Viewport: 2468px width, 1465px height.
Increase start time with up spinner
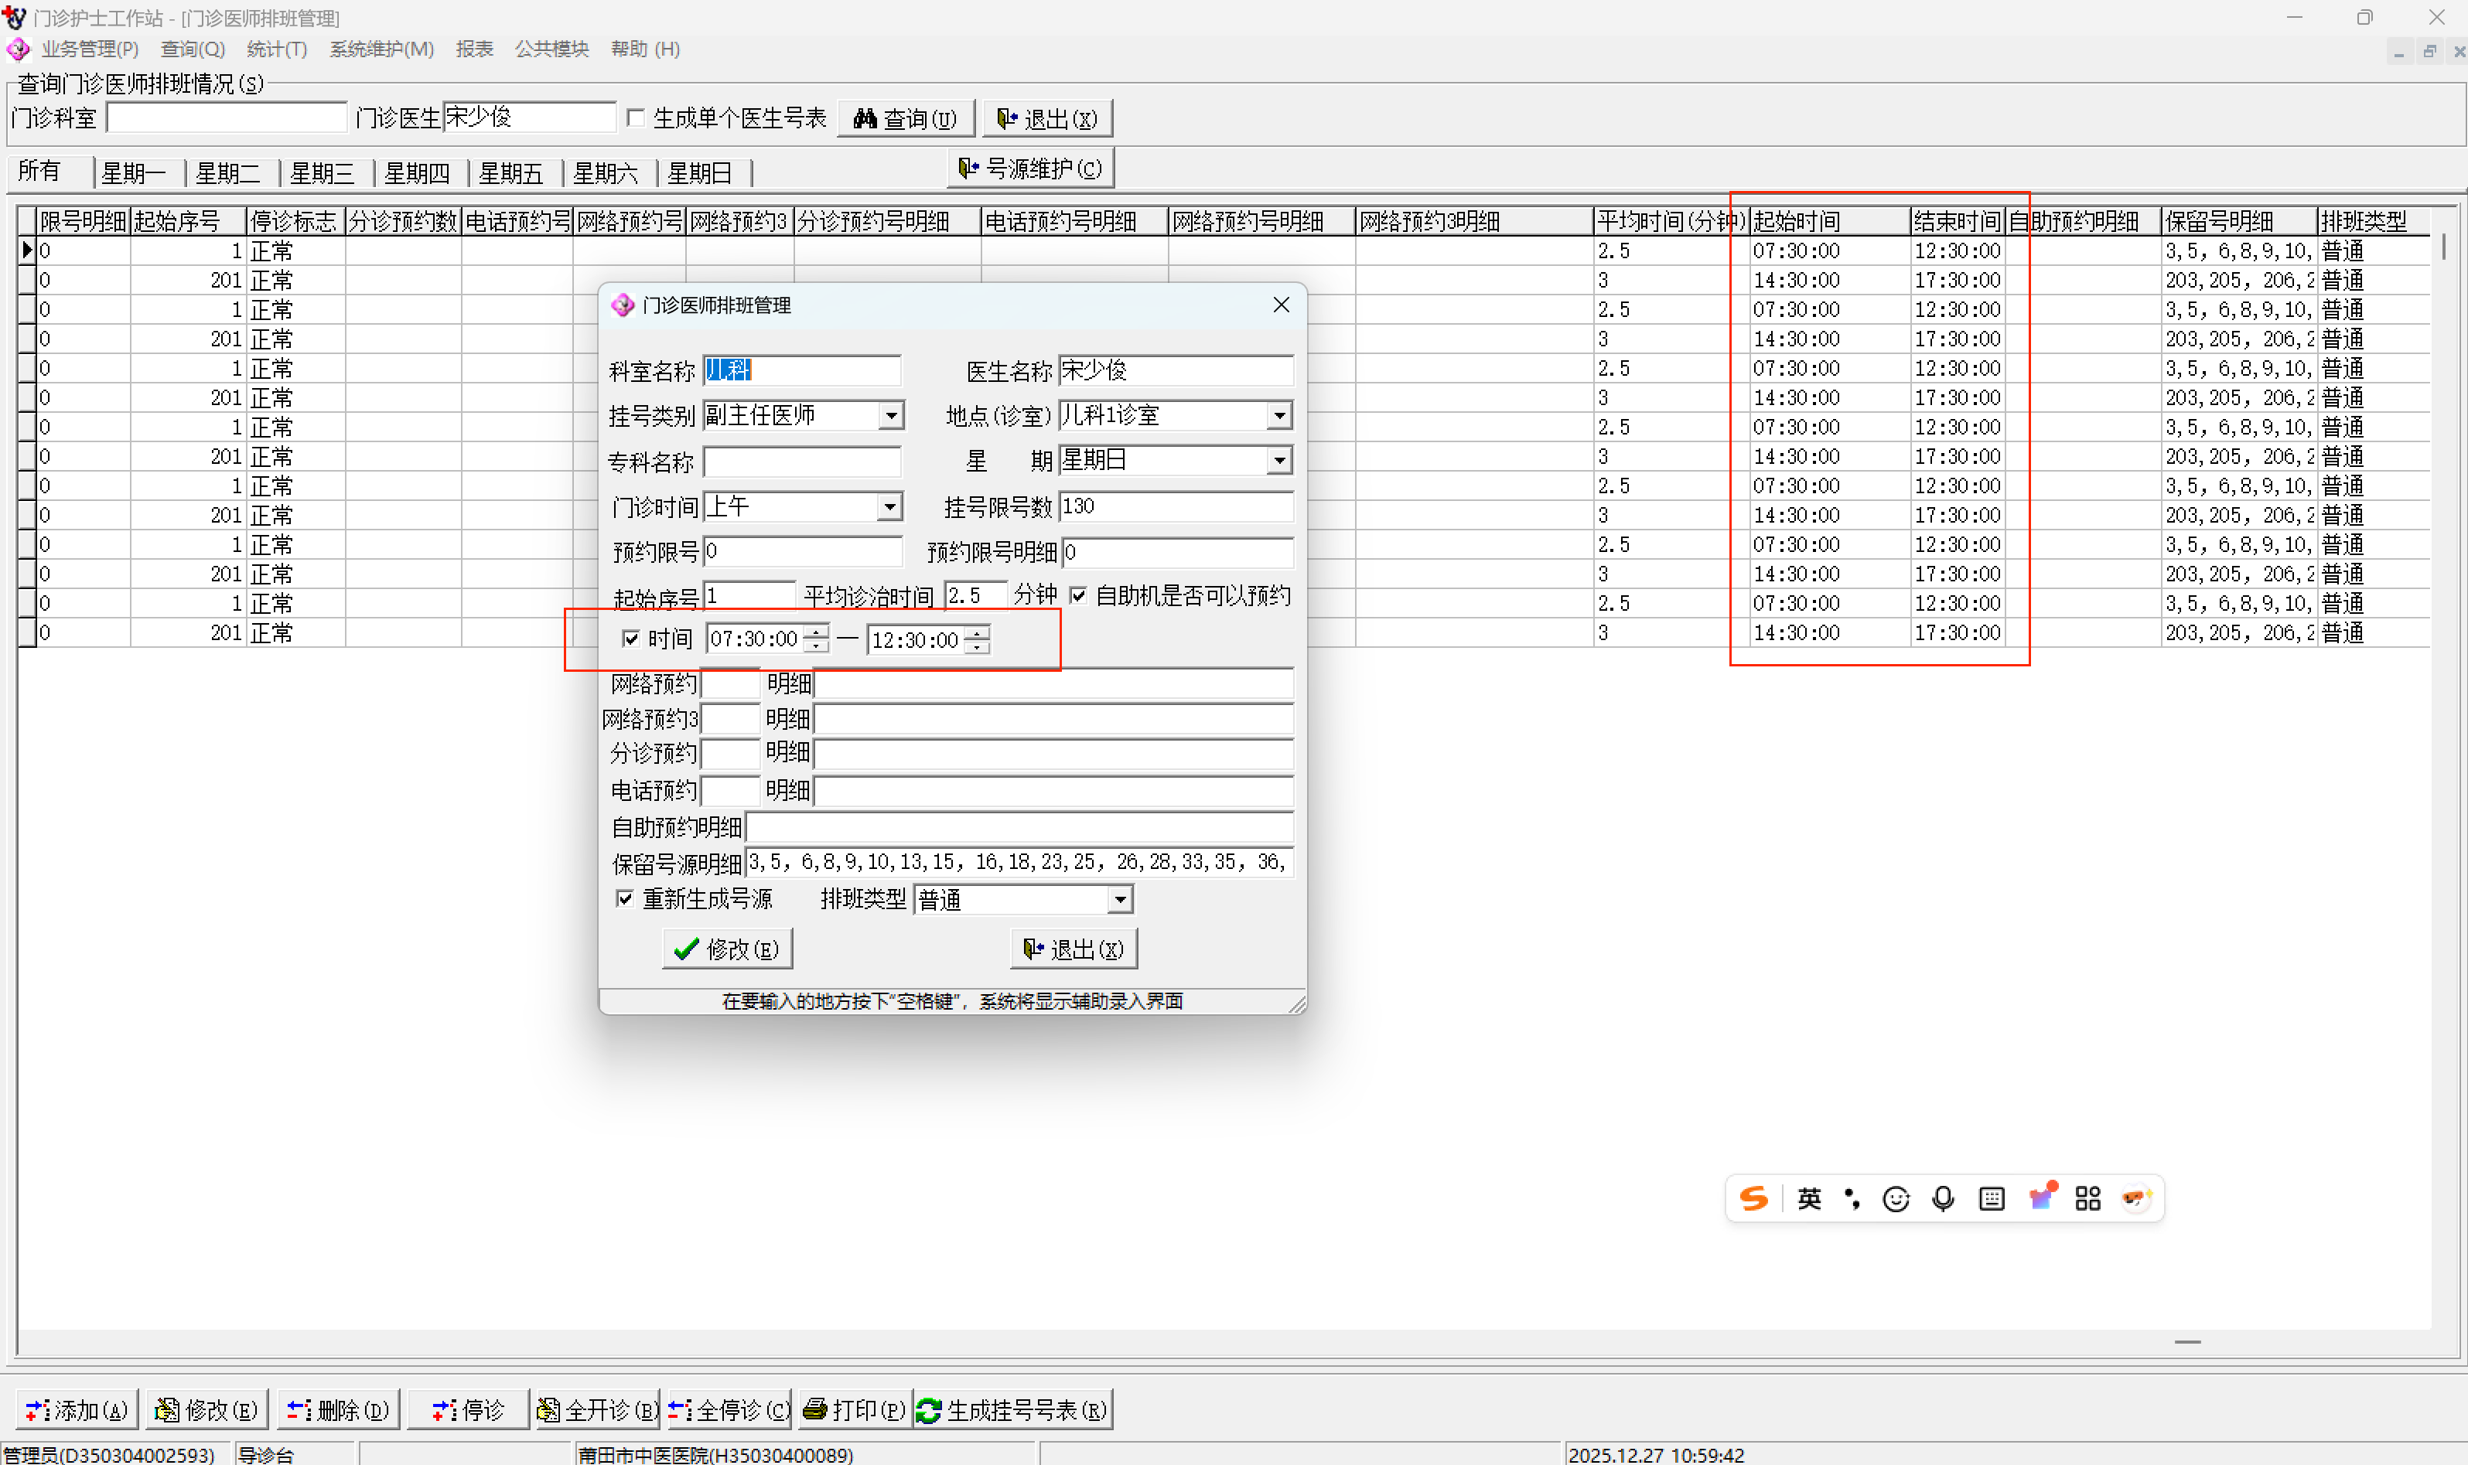816,633
